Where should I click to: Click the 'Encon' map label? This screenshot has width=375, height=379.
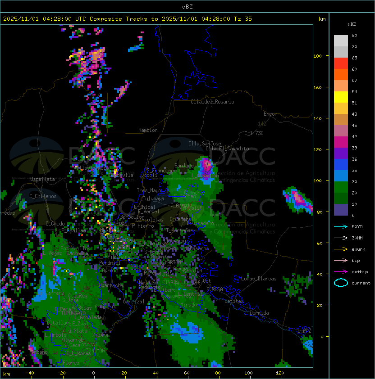(270, 114)
